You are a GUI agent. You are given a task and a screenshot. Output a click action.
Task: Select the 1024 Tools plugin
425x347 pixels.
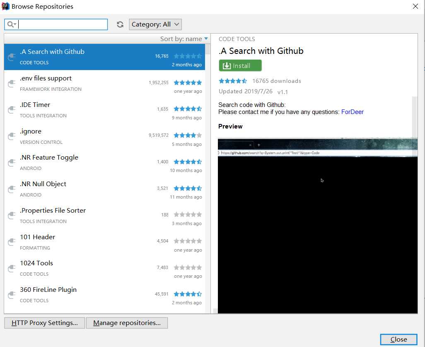(x=104, y=269)
